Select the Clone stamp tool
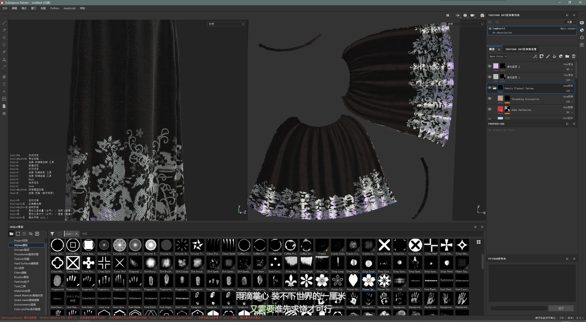 pyautogui.click(x=4, y=60)
